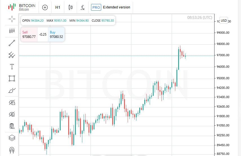Click the Sell button at 97080.77
241x156 pixels.
[x=29, y=35]
